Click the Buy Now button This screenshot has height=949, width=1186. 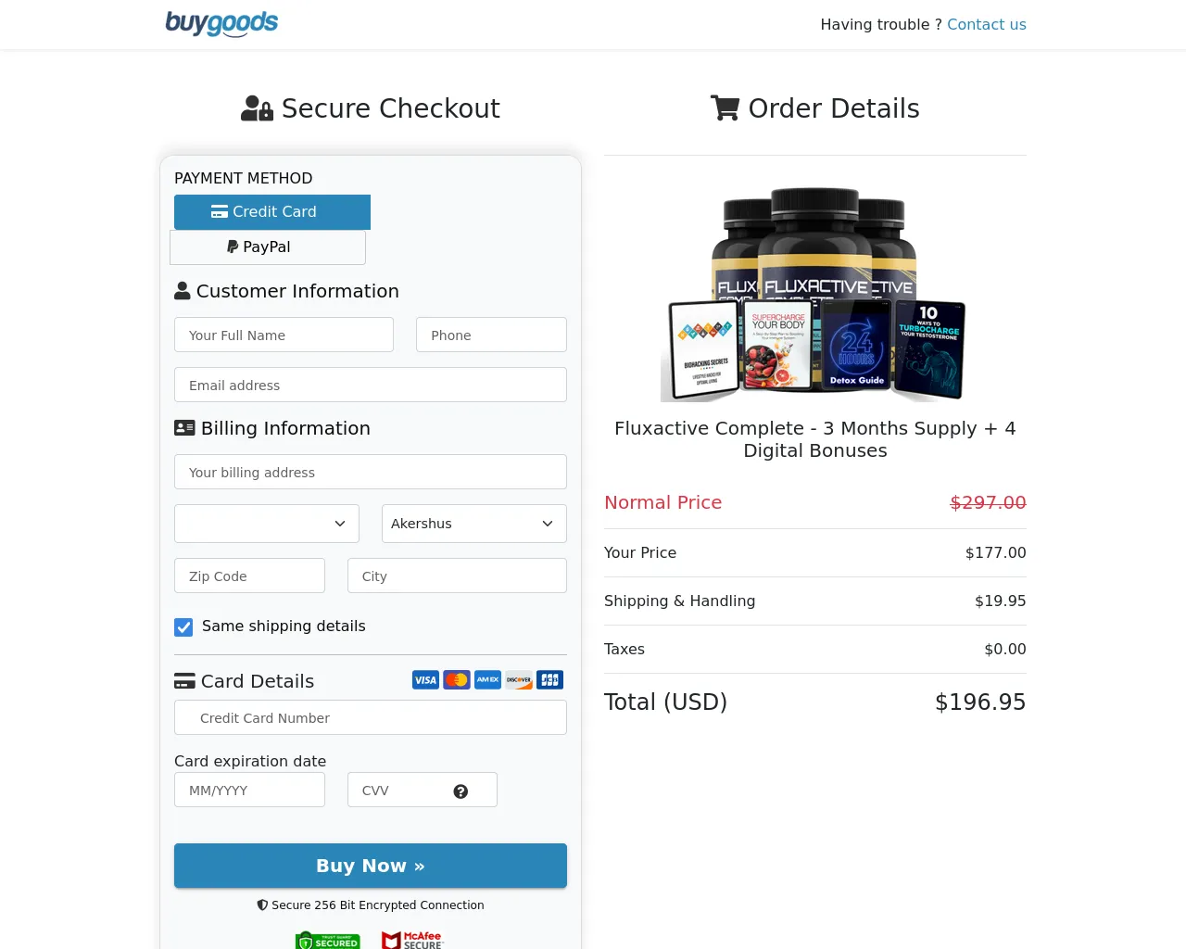[371, 866]
